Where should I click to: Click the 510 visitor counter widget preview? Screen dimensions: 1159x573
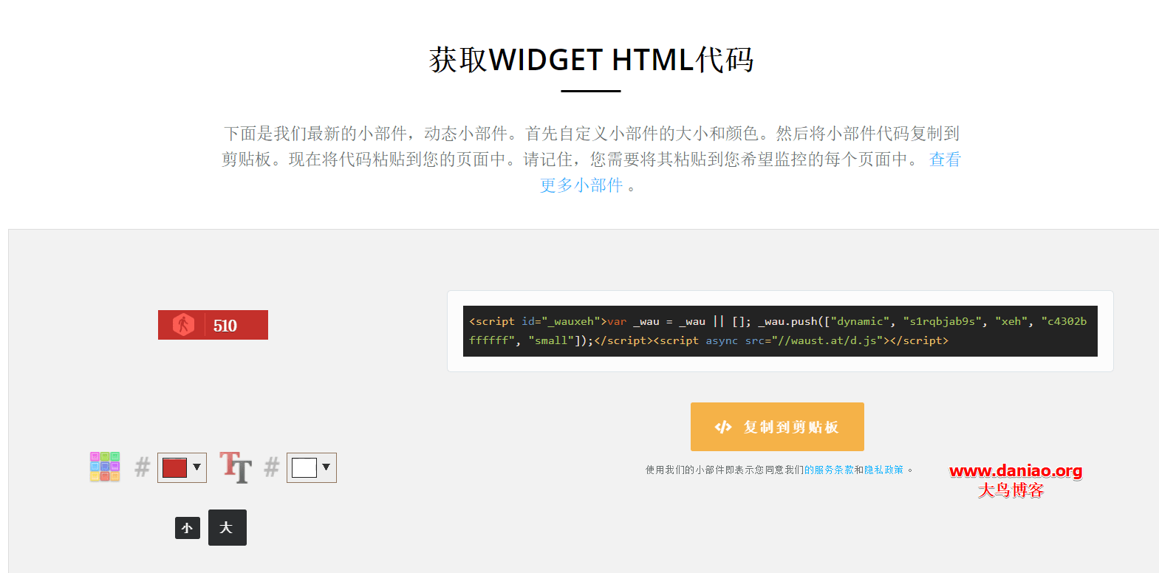213,325
